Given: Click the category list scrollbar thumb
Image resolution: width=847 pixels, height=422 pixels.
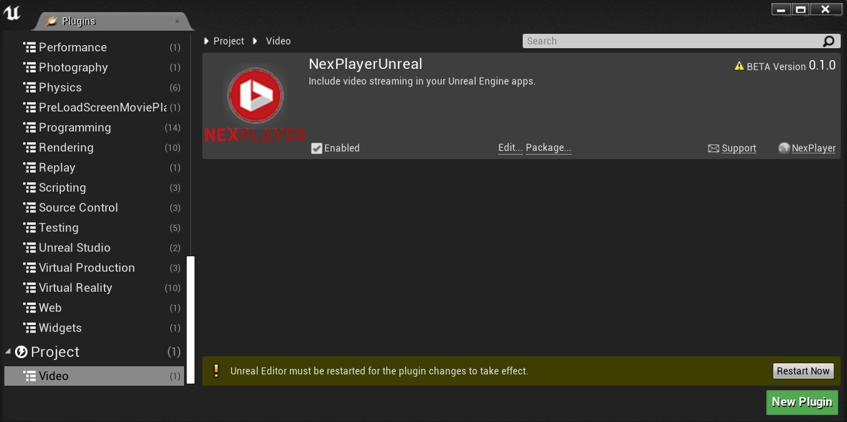Looking at the screenshot, I should click(x=191, y=319).
